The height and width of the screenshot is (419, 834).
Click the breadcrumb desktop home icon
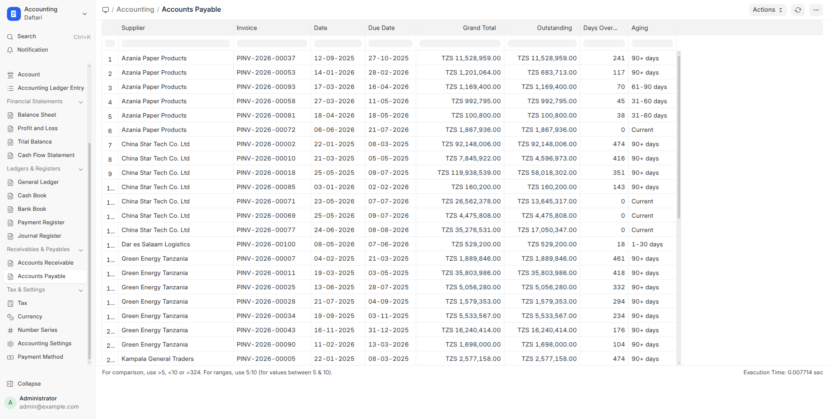coord(106,10)
